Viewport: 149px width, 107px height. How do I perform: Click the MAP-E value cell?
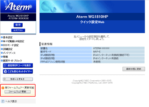[x=118, y=52]
